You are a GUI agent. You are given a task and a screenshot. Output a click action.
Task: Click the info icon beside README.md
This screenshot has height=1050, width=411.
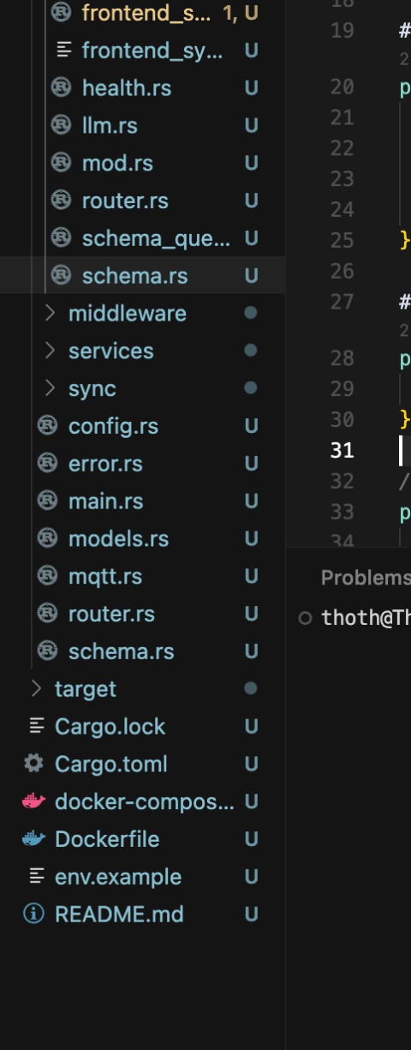click(33, 915)
